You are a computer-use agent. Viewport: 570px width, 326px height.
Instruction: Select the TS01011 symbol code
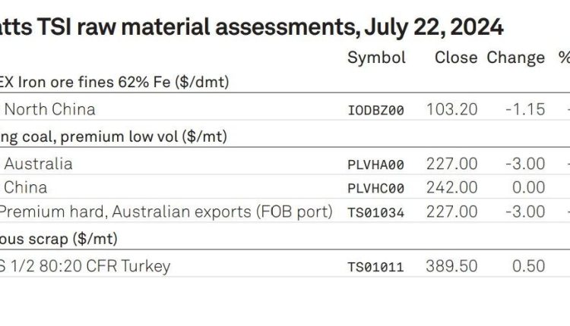(x=376, y=268)
